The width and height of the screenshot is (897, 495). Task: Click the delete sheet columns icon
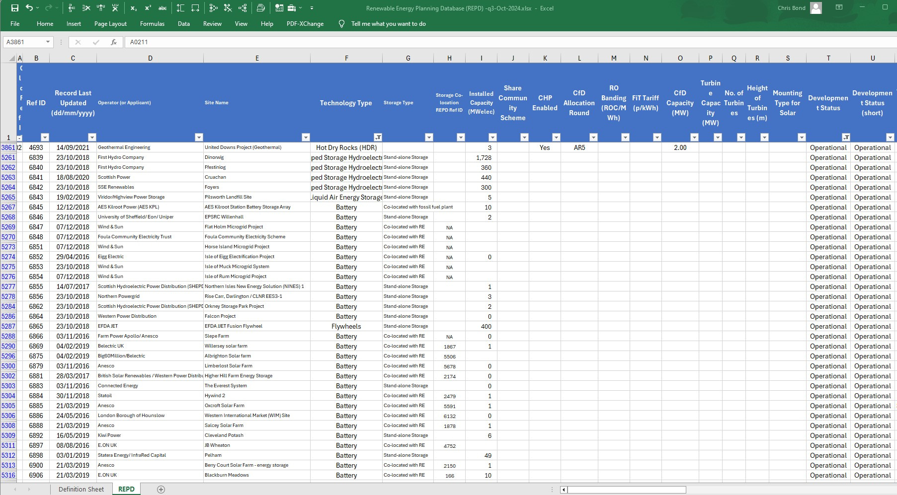pyautogui.click(x=115, y=8)
